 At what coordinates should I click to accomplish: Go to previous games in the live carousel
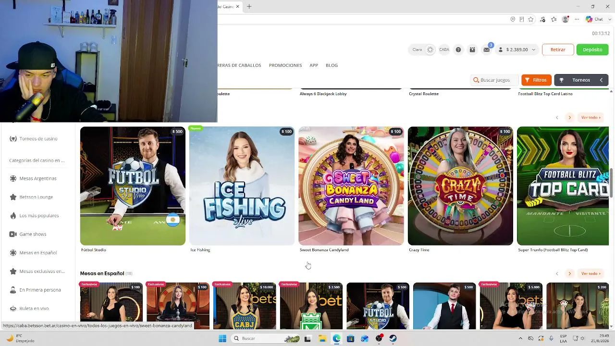(x=557, y=117)
